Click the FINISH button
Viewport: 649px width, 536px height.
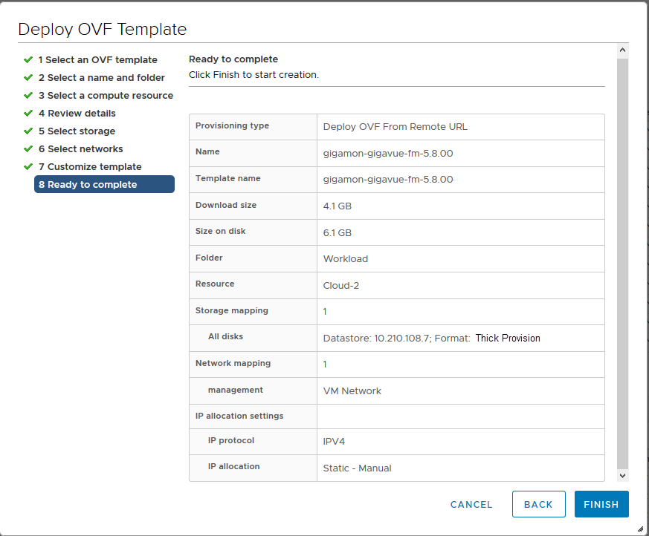pos(601,504)
